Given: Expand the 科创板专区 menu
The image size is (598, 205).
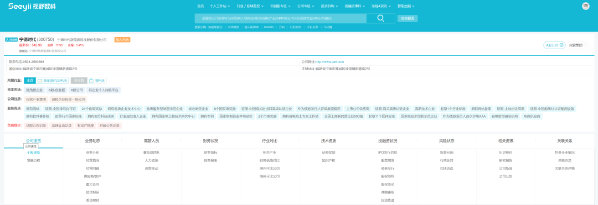Looking at the screenshot, I should coord(280,7).
